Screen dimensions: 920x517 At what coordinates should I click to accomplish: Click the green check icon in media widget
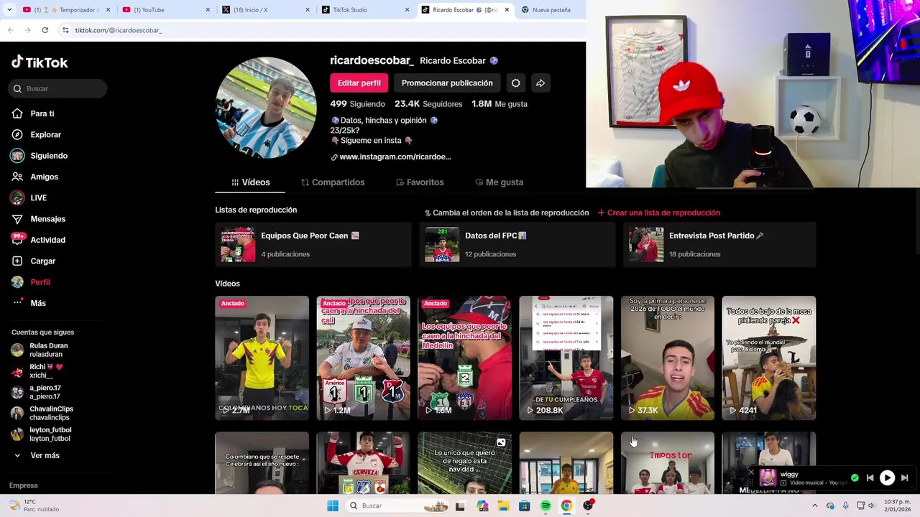(855, 478)
